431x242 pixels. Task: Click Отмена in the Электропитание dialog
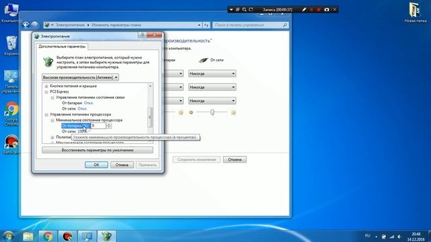(122, 165)
